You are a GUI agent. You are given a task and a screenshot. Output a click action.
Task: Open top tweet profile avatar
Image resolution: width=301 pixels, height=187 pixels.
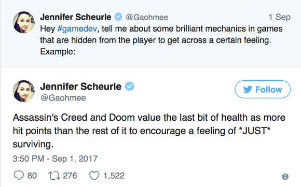pyautogui.click(x=24, y=22)
